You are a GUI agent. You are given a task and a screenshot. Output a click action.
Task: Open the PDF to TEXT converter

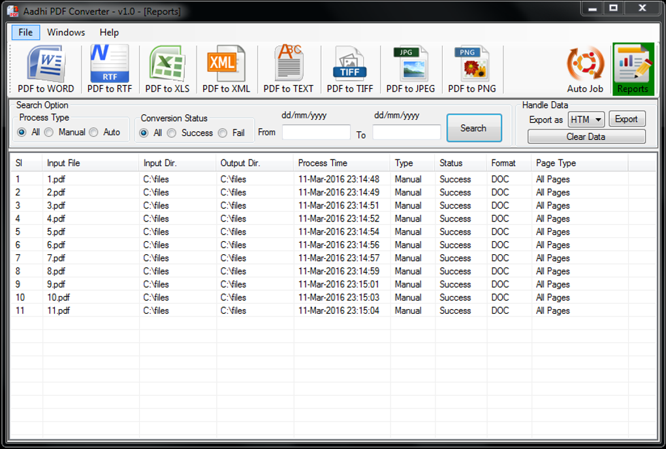tap(287, 68)
